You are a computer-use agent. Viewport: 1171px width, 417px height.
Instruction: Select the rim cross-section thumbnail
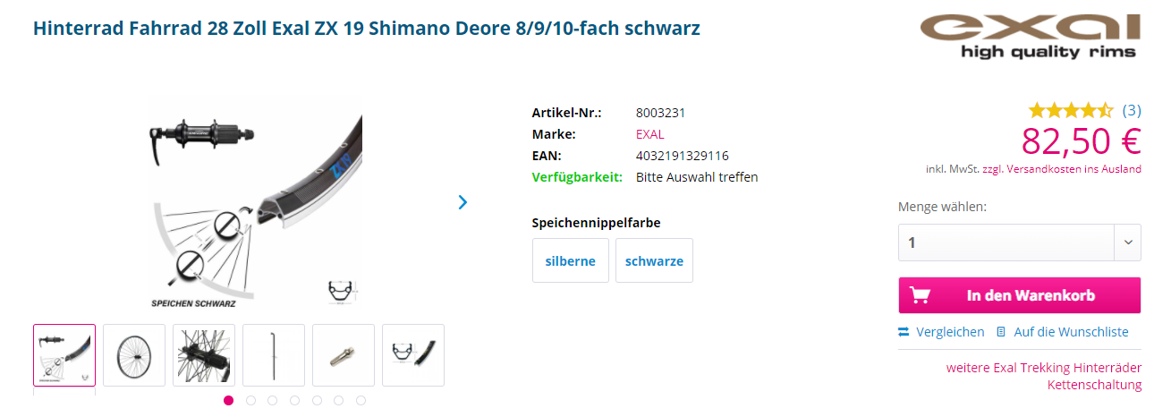[413, 355]
